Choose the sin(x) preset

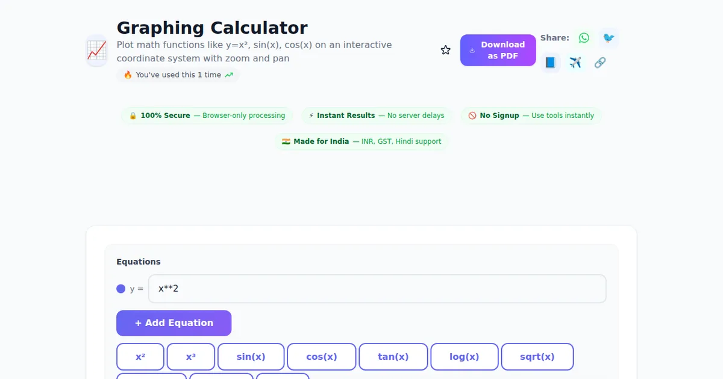click(x=251, y=357)
